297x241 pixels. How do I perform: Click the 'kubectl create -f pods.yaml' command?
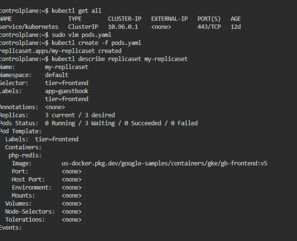96,43
